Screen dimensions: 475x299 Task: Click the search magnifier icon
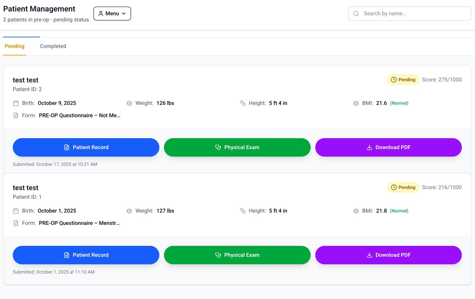point(356,13)
